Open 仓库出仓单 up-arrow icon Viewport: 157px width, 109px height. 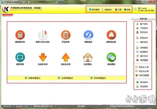coord(66,57)
